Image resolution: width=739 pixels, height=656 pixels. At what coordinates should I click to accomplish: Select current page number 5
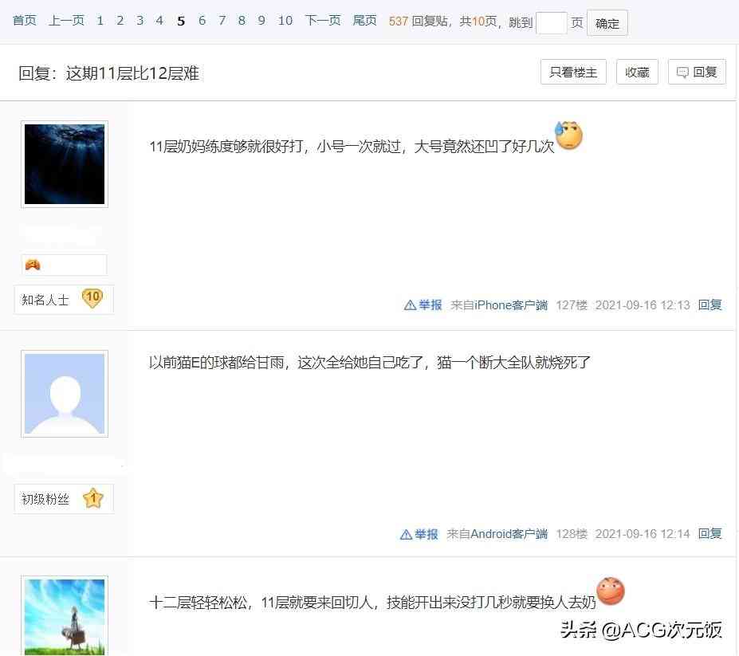click(181, 22)
